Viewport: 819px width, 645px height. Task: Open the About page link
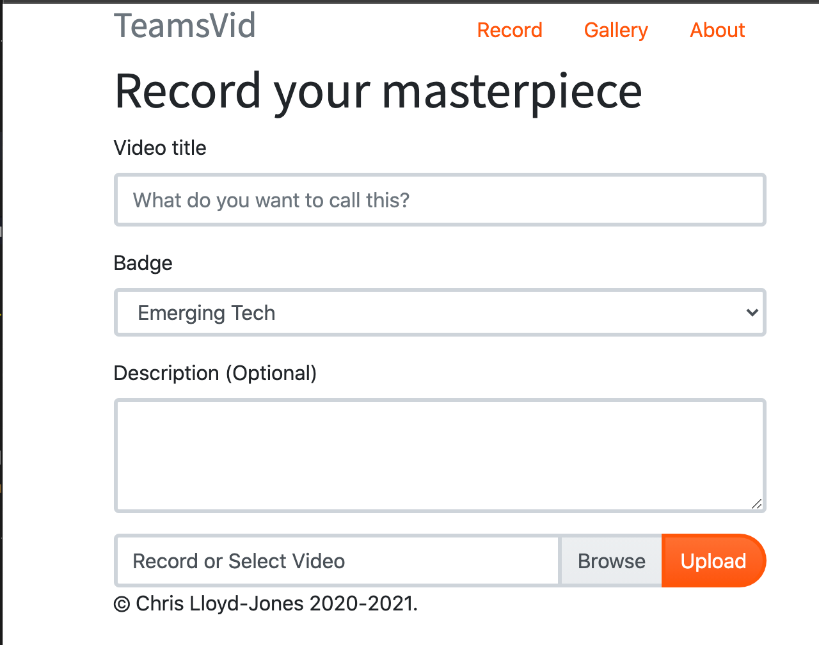pyautogui.click(x=717, y=30)
